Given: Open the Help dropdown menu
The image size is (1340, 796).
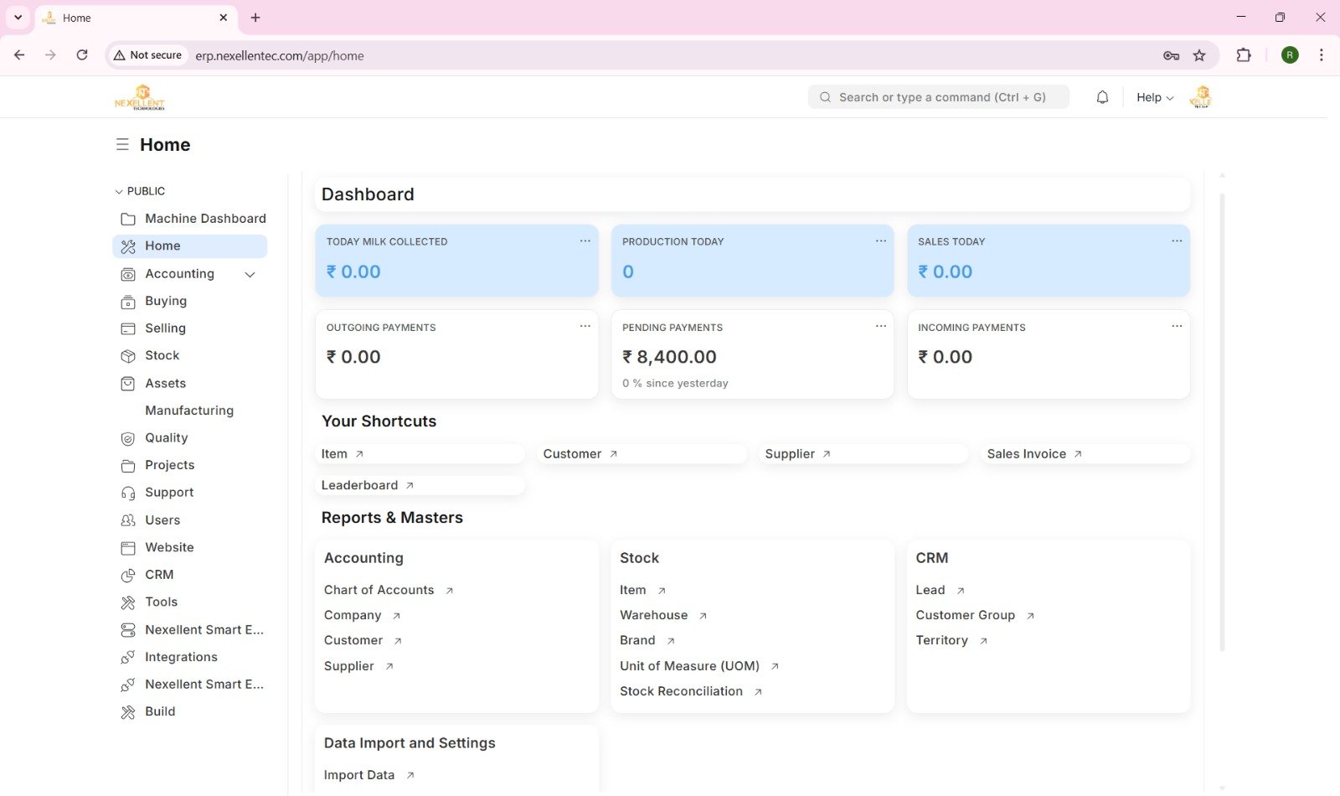Looking at the screenshot, I should pyautogui.click(x=1154, y=97).
